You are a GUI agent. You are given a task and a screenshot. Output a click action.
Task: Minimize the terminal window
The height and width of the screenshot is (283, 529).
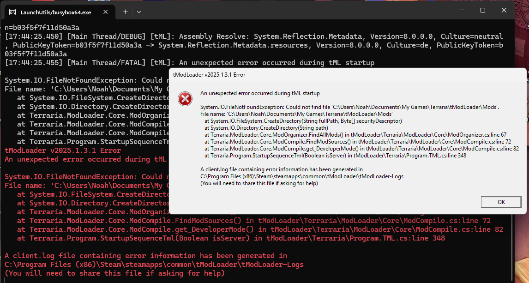[x=462, y=11]
